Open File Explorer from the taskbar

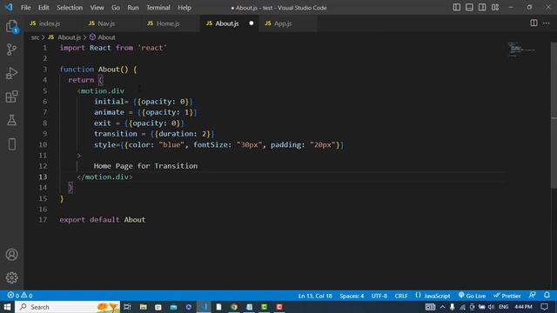tap(143, 307)
